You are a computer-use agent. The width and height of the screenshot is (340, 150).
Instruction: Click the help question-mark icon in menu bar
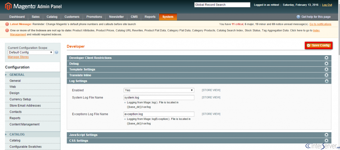click(x=298, y=17)
